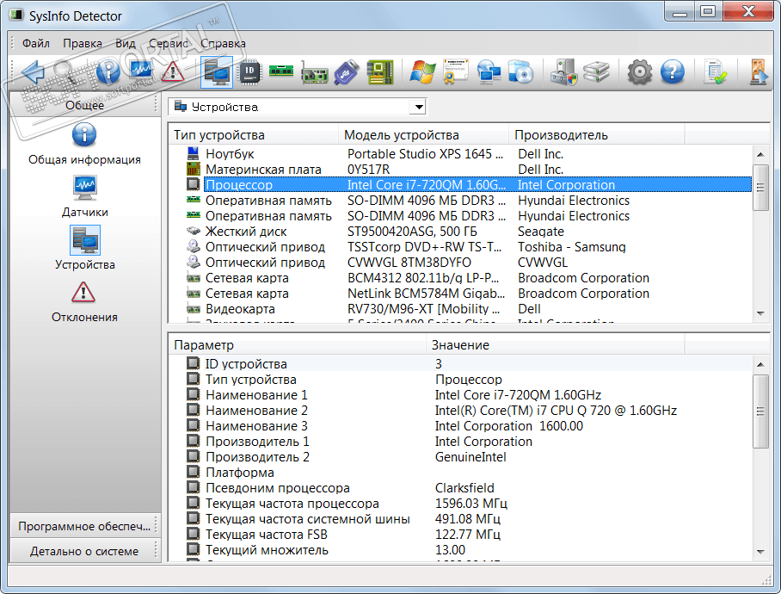The height and width of the screenshot is (594, 781).
Task: Click the Псевдоним процессора Clarksfield row
Action: pos(461,488)
